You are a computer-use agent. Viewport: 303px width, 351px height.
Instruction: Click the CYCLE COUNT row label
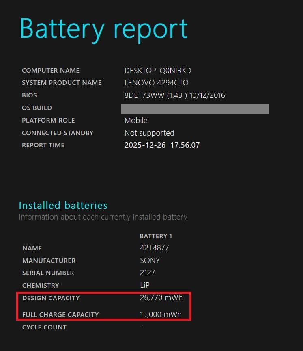coord(44,327)
